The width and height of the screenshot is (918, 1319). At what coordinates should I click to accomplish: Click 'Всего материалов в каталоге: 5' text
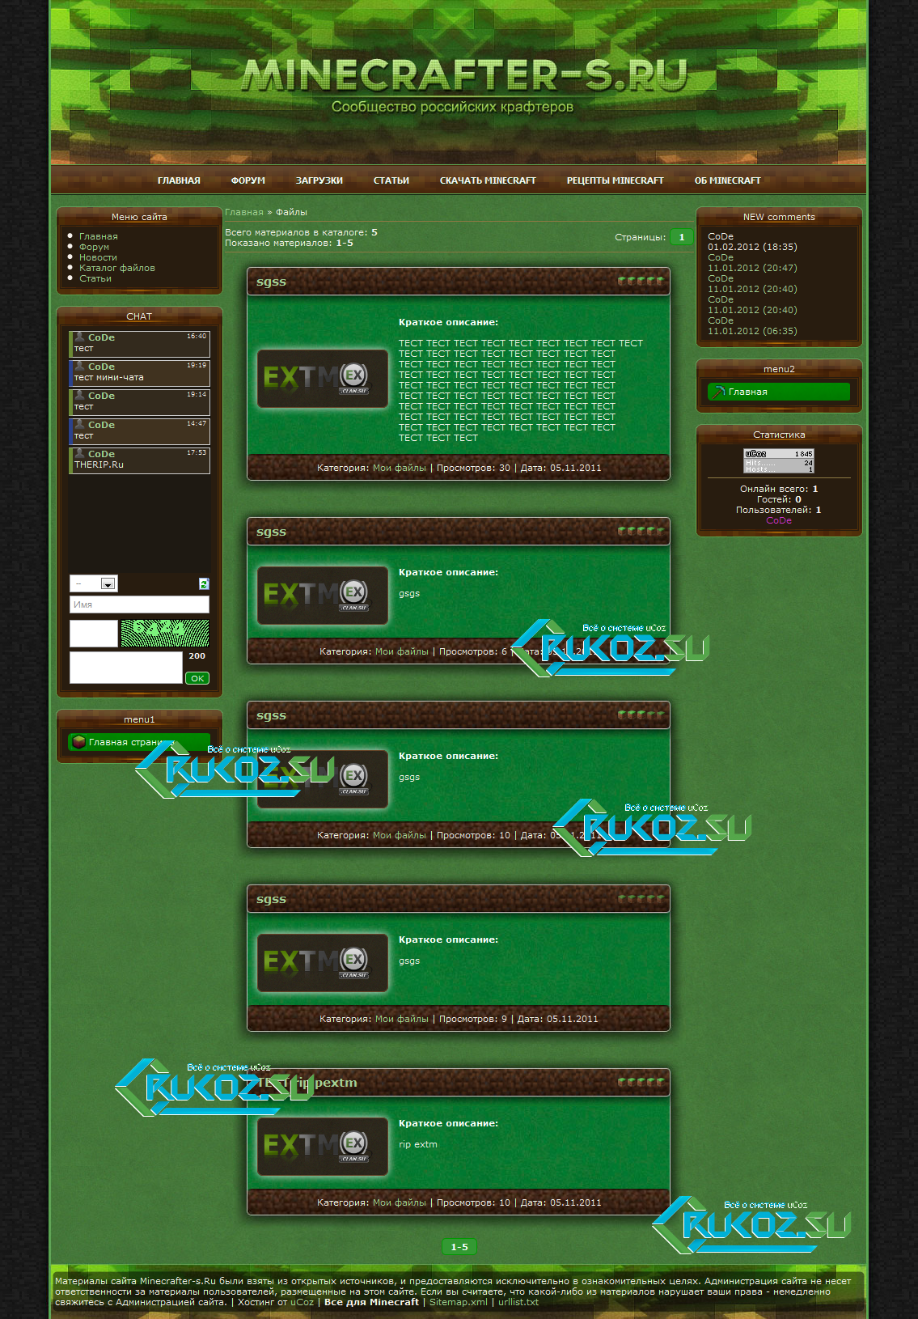(301, 232)
